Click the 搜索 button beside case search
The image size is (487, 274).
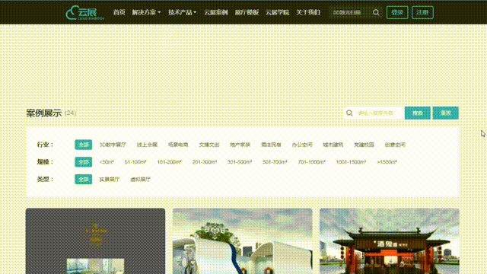(x=418, y=113)
